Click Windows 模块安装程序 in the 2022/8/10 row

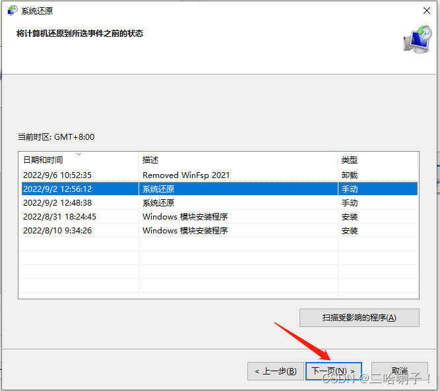coord(185,231)
